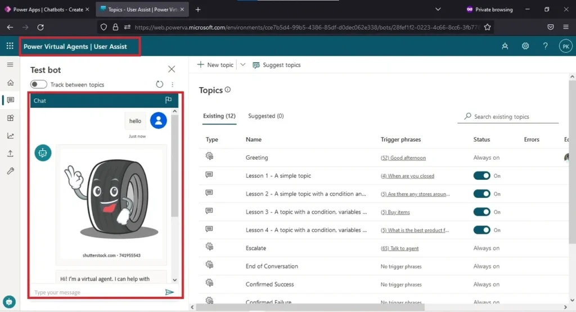Image resolution: width=576 pixels, height=312 pixels.
Task: Open the feedback person icon in header
Action: (505, 46)
